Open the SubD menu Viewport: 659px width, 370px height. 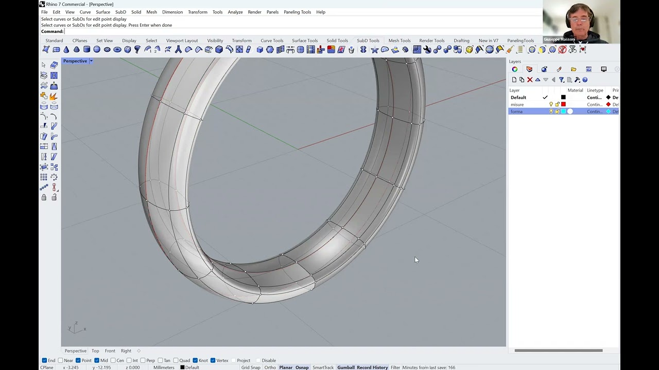[120, 12]
